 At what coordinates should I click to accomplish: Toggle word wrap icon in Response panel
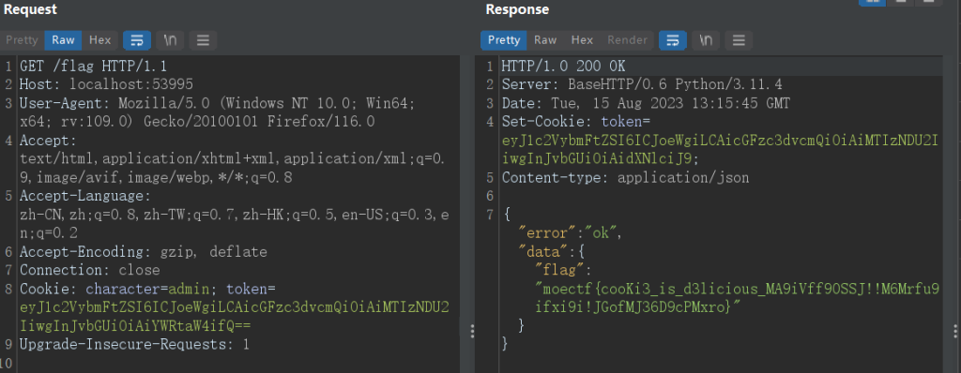pyautogui.click(x=672, y=40)
